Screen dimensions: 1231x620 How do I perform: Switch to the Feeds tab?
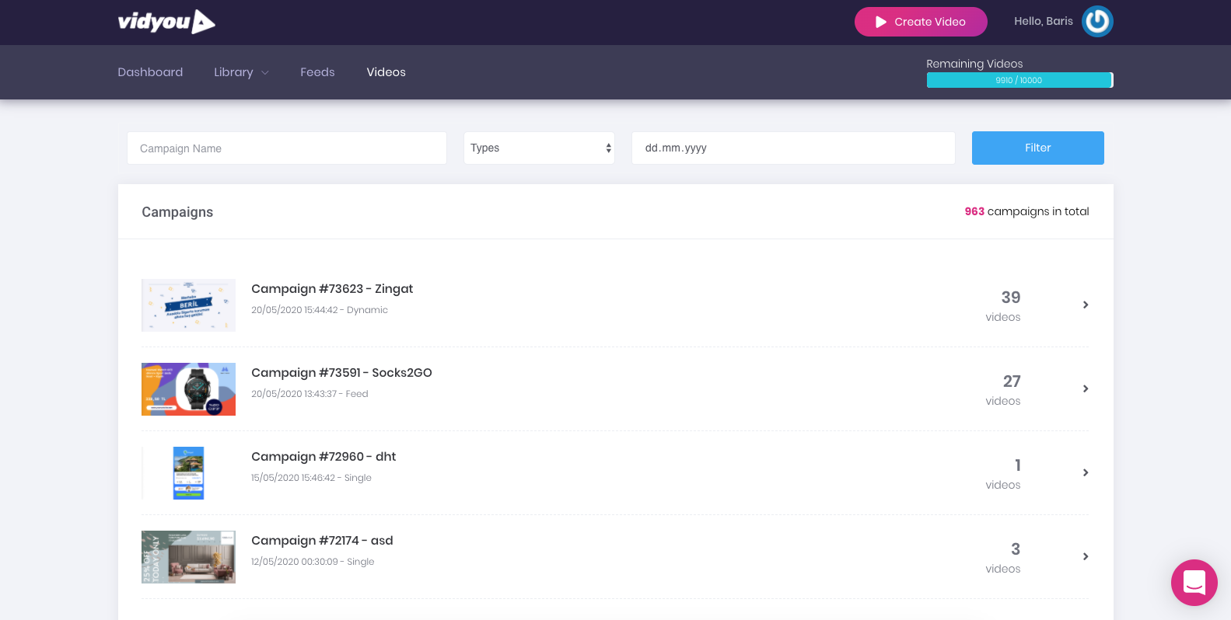[317, 72]
